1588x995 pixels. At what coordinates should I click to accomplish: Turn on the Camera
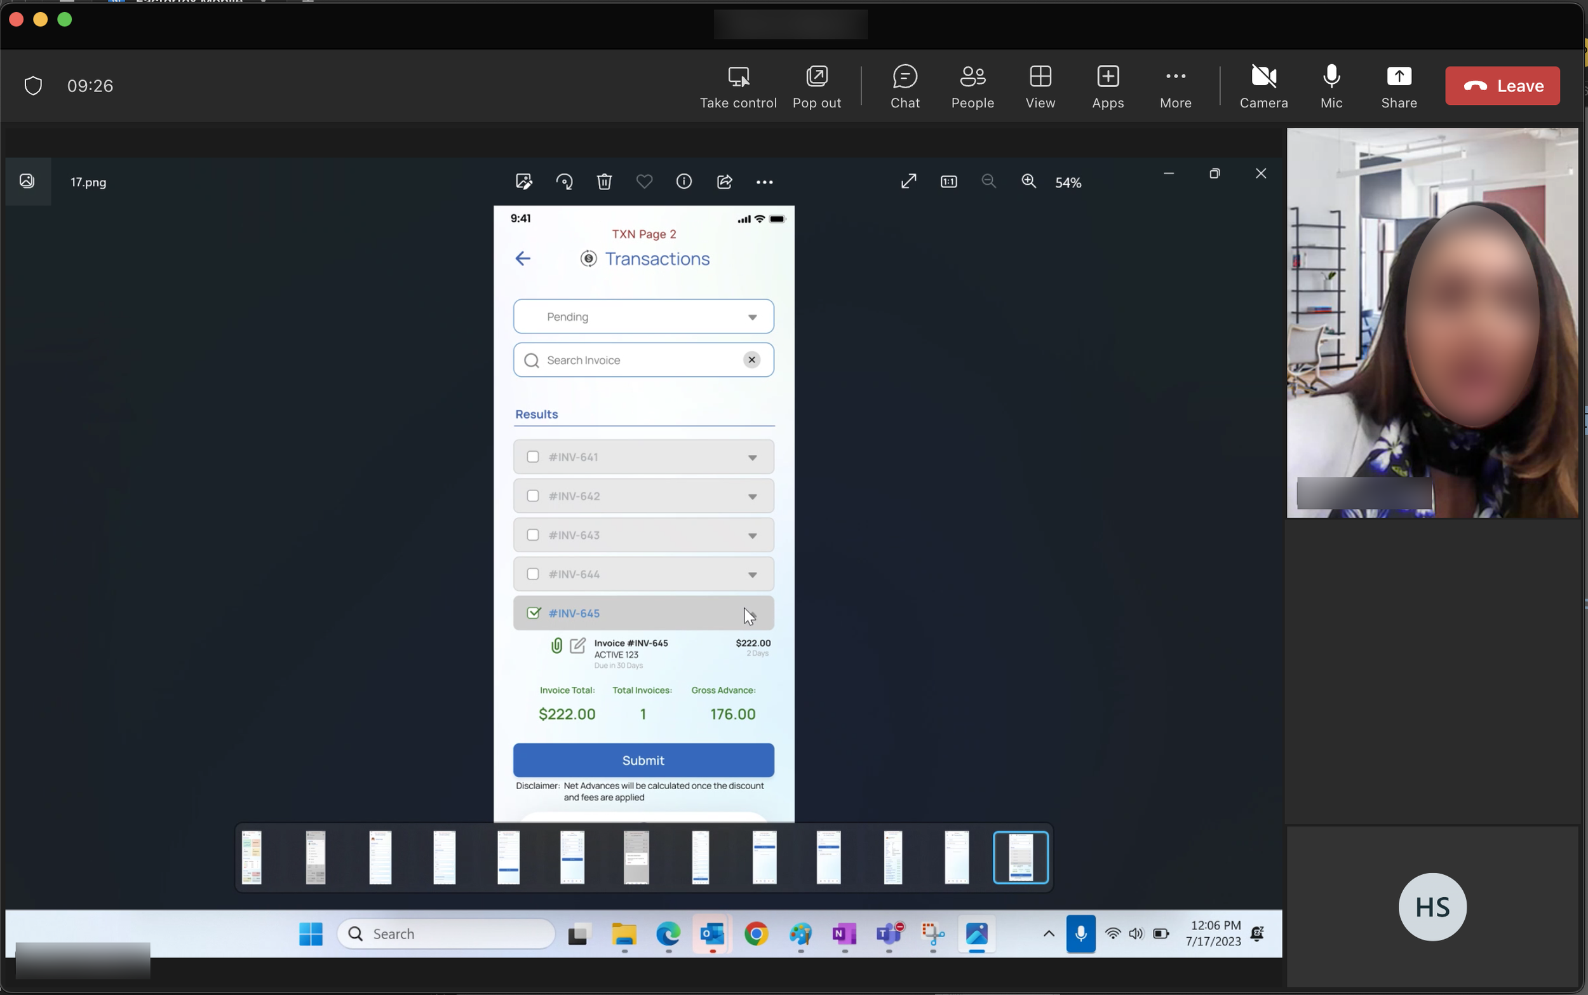click(x=1263, y=86)
